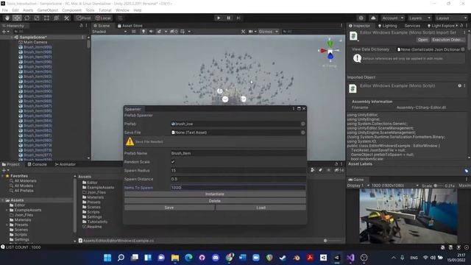Open the Layers dropdown
This screenshot has height=265, width=471.
[x=419, y=18]
